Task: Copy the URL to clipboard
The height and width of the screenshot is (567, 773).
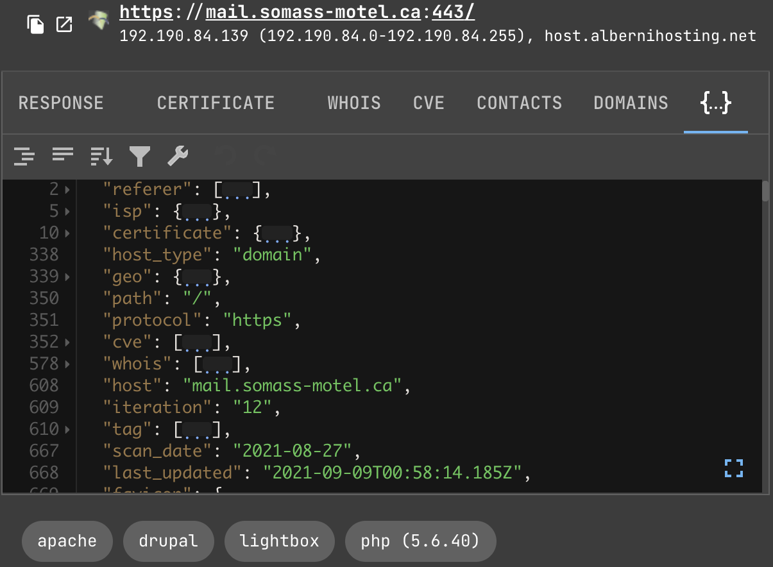Action: [36, 24]
